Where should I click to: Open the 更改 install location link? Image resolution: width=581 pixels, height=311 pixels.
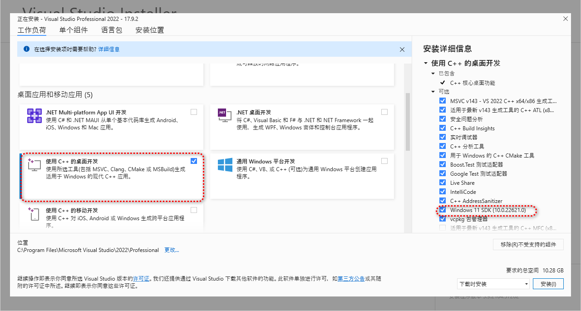coord(172,250)
